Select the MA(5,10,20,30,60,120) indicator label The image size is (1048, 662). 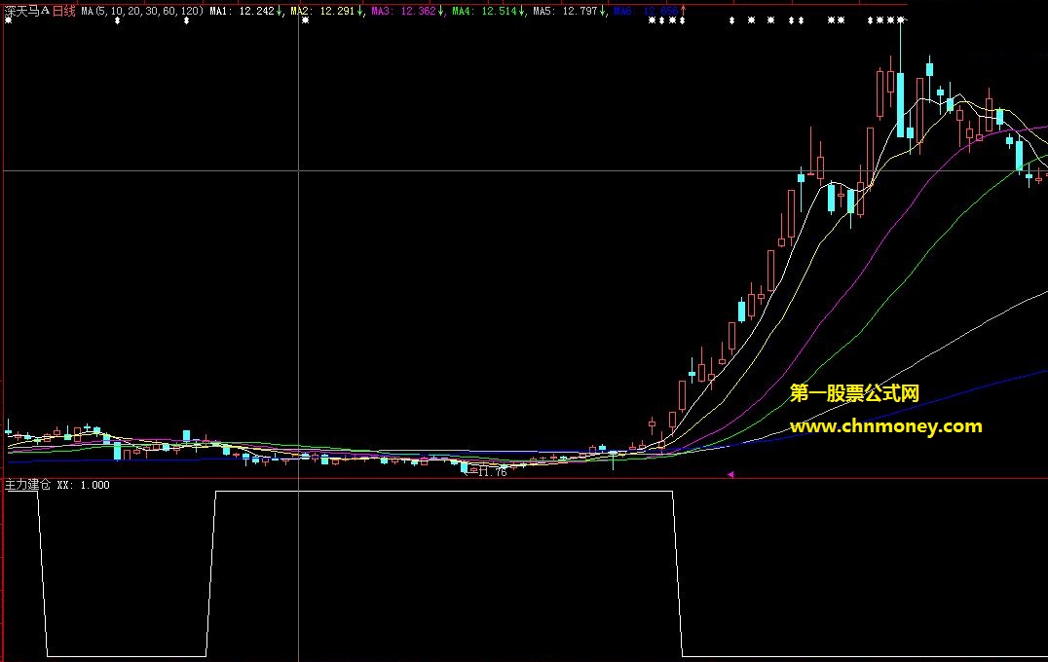click(141, 11)
